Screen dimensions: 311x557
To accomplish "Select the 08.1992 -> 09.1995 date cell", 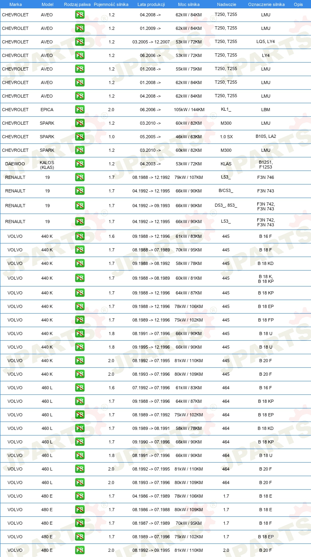I will 151,550.
